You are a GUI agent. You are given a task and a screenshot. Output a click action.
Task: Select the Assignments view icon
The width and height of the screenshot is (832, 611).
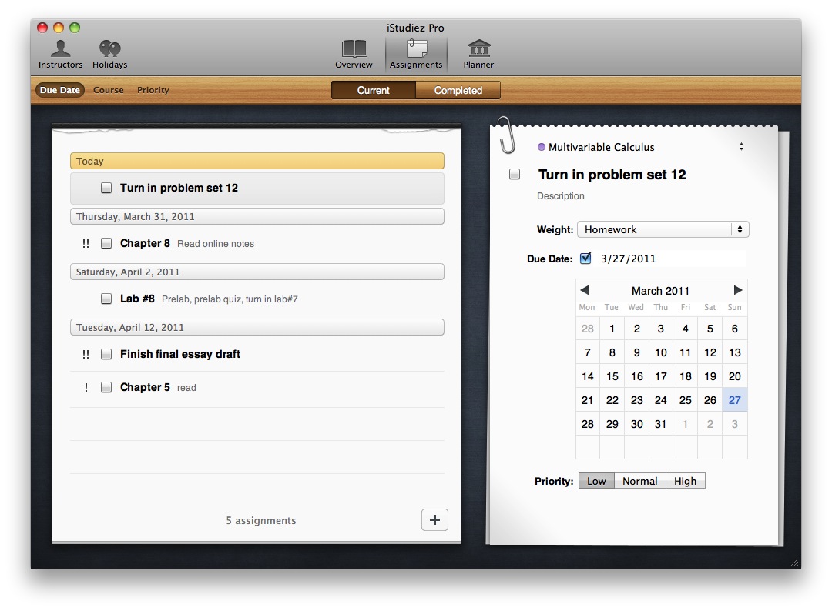pyautogui.click(x=415, y=52)
